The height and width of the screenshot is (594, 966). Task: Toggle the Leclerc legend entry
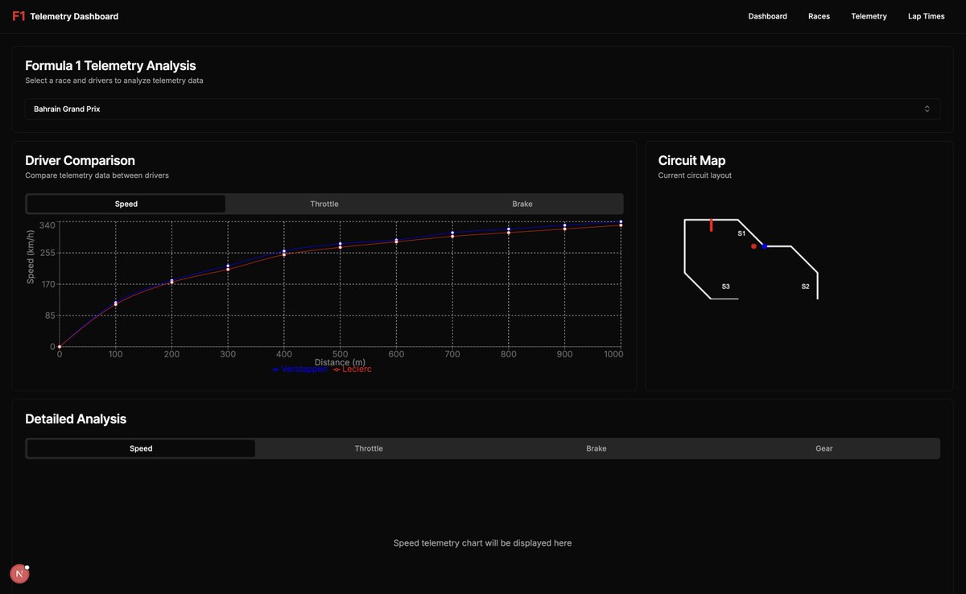[353, 369]
